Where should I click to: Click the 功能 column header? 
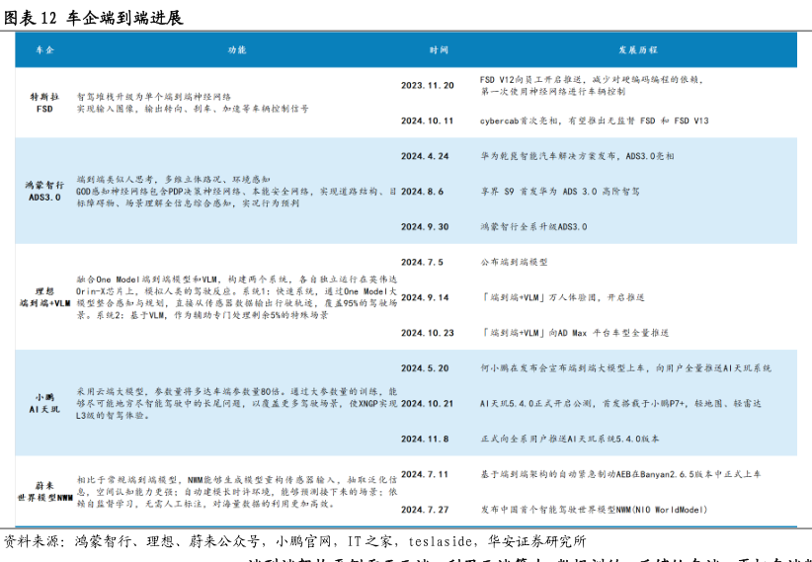[x=237, y=49]
